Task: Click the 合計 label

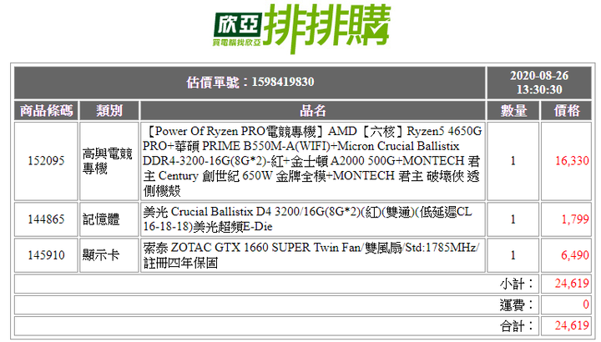Action: [x=517, y=326]
